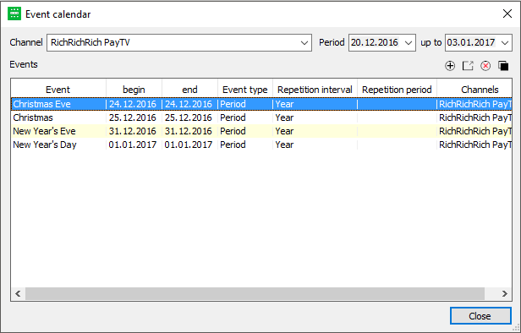Viewport: 521px width, 333px height.
Task: Click the green Event calendar title icon
Action: tap(14, 14)
